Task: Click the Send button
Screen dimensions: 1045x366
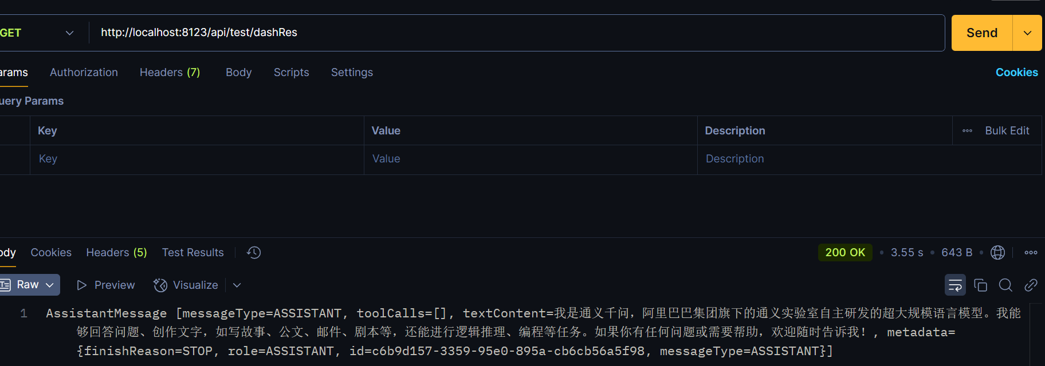Action: (x=982, y=33)
